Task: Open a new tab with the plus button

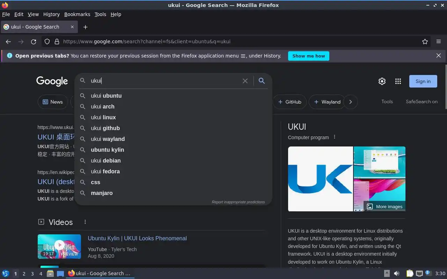Action: tap(85, 27)
